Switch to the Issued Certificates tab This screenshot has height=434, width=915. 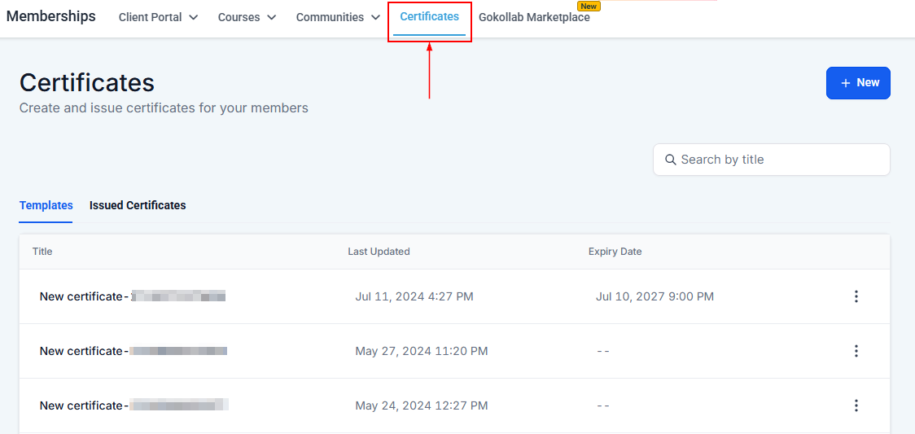coord(138,205)
